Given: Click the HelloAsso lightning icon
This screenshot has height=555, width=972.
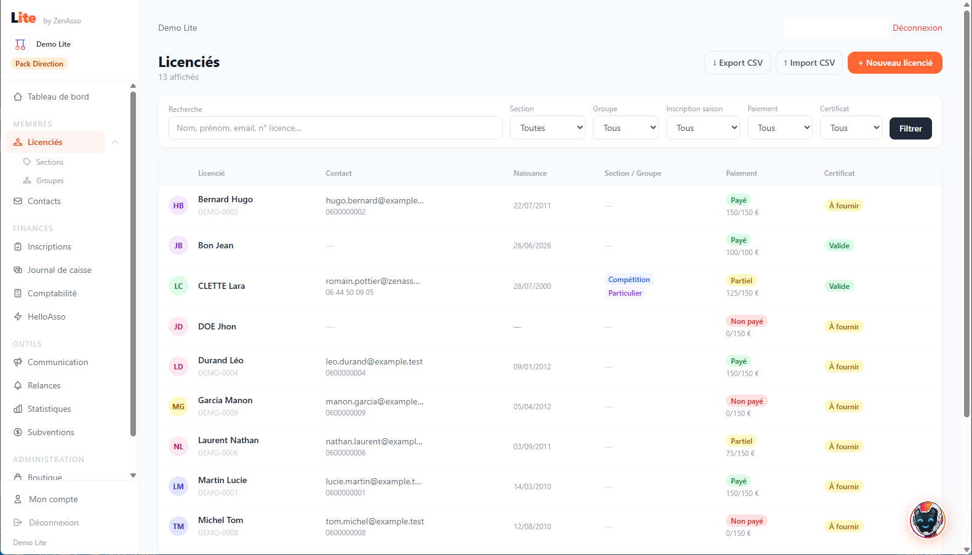Looking at the screenshot, I should tap(18, 317).
